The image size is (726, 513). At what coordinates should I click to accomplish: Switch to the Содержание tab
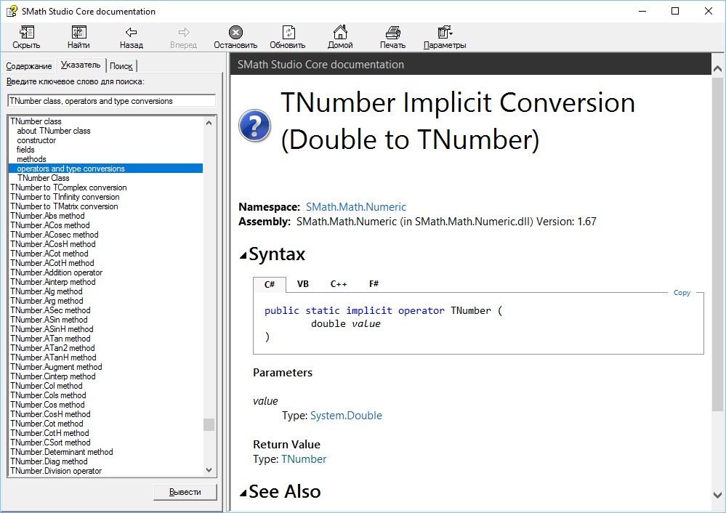29,66
